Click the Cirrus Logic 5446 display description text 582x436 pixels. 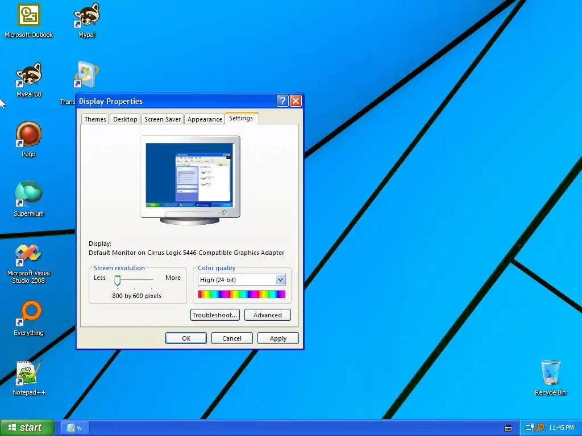(x=186, y=253)
